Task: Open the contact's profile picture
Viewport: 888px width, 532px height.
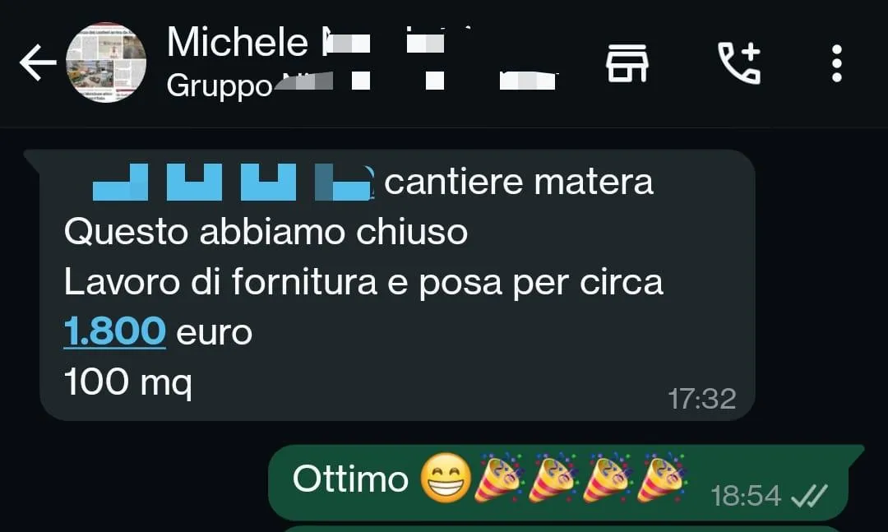Action: (x=106, y=62)
